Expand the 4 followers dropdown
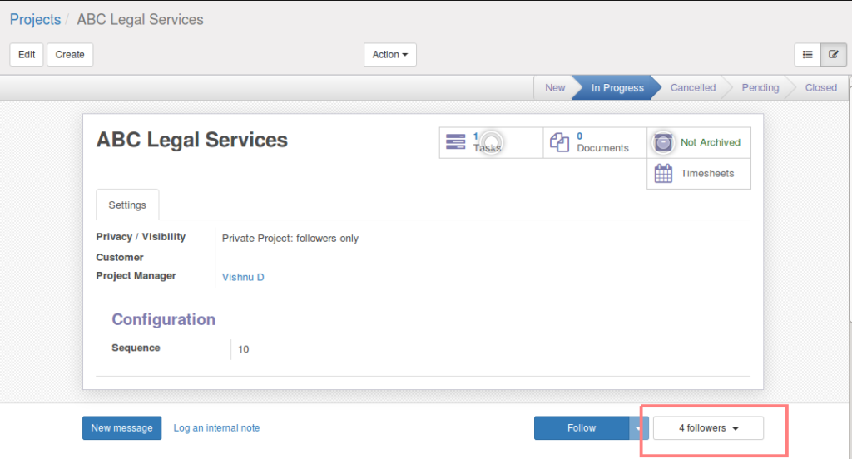Viewport: 852px width, 459px height. click(708, 428)
